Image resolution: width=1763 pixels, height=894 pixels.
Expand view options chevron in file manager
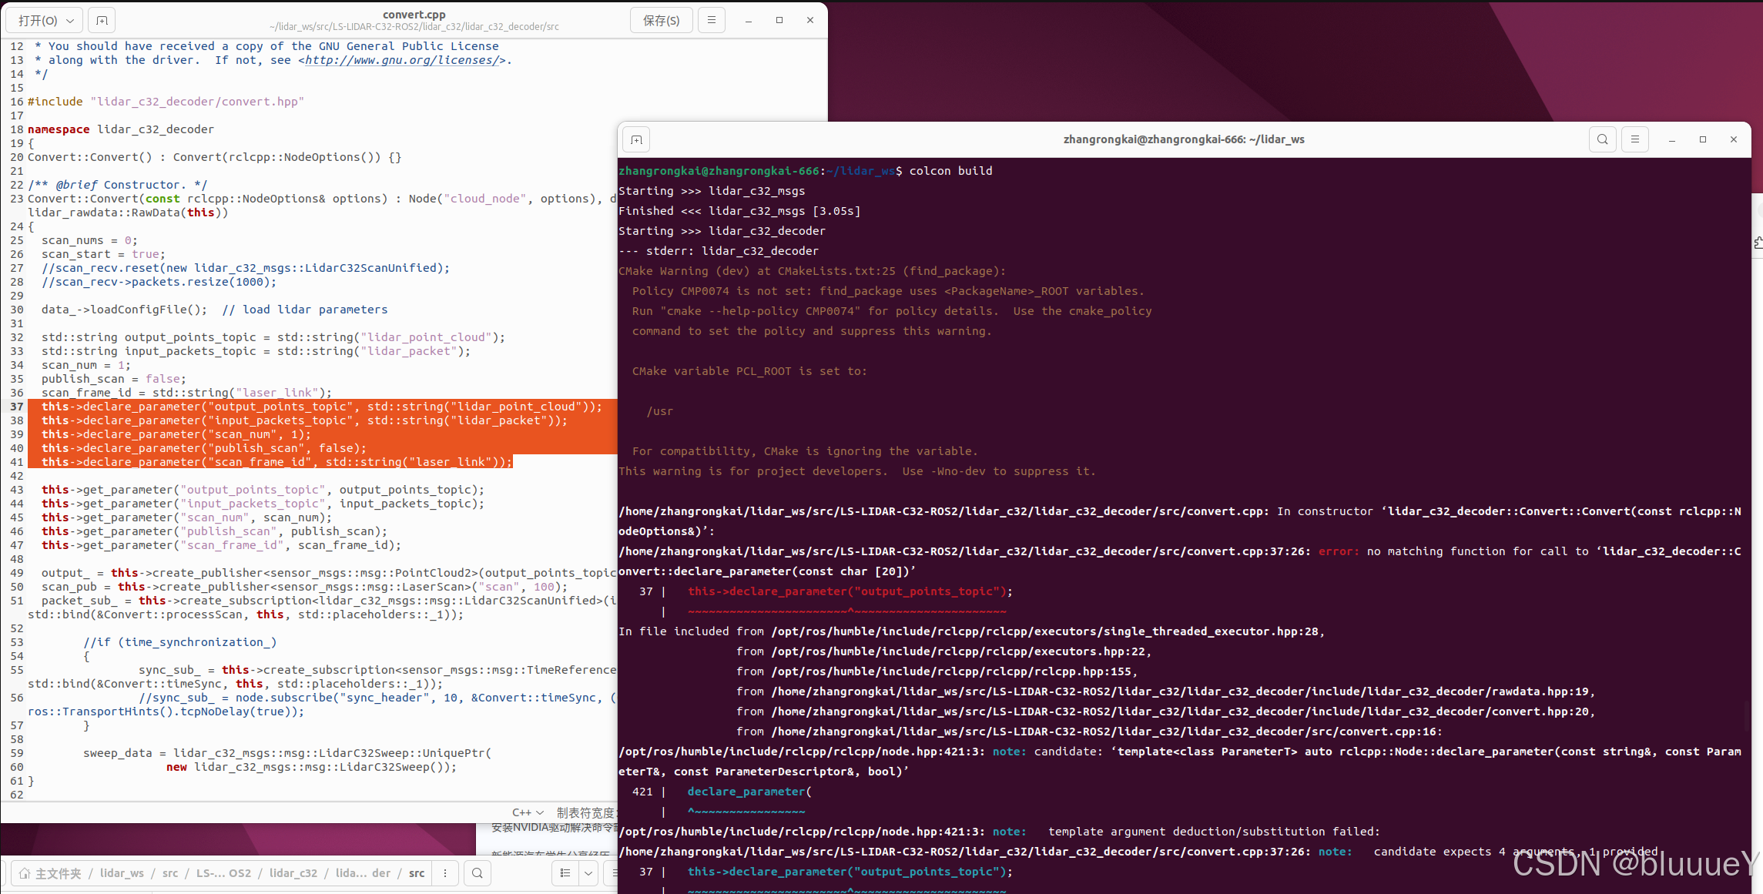[x=588, y=873]
